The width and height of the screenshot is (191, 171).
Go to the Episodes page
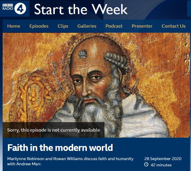point(39,26)
